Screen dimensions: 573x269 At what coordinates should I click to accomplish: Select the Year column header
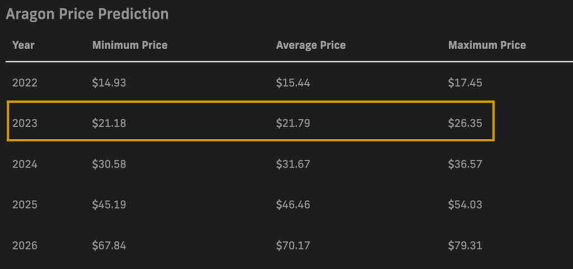tap(24, 45)
